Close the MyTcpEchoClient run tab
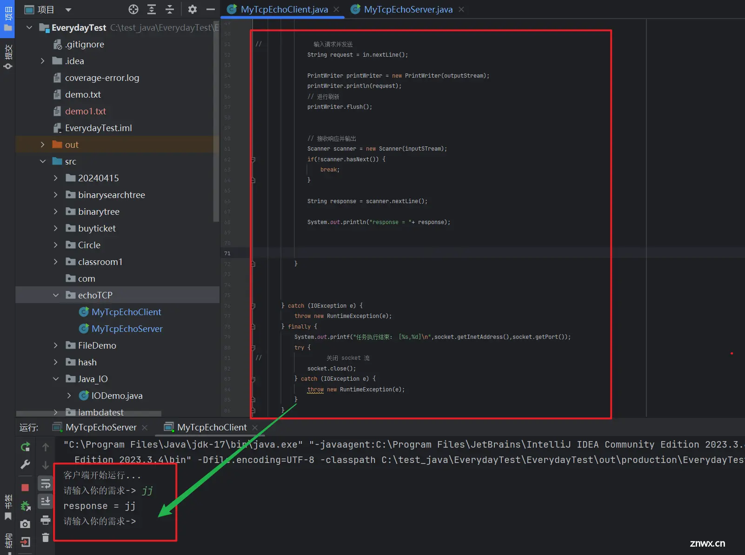 255,428
